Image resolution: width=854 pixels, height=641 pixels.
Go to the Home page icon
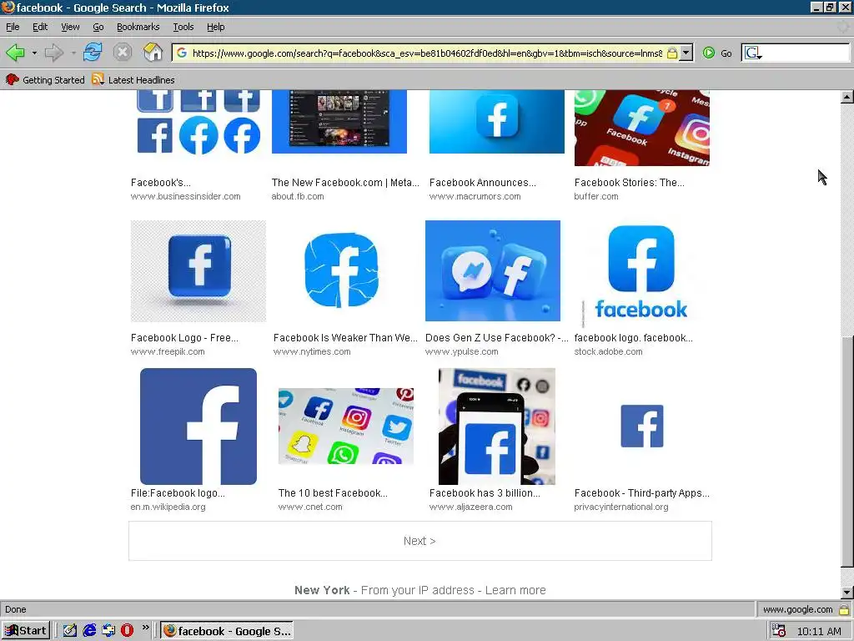pos(153,53)
